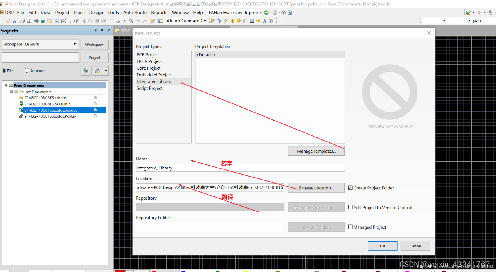The width and height of the screenshot is (496, 272).
Task: Click the alignment tools icon
Action: click(479, 13)
